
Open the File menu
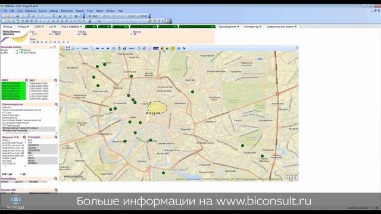(5, 11)
